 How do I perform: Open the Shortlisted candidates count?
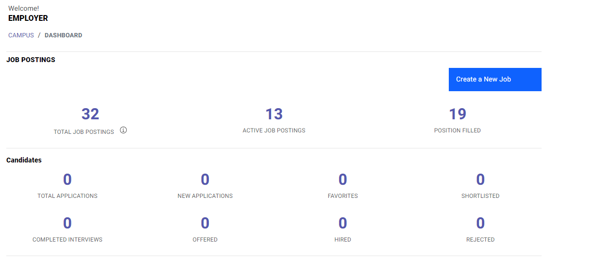click(x=480, y=179)
